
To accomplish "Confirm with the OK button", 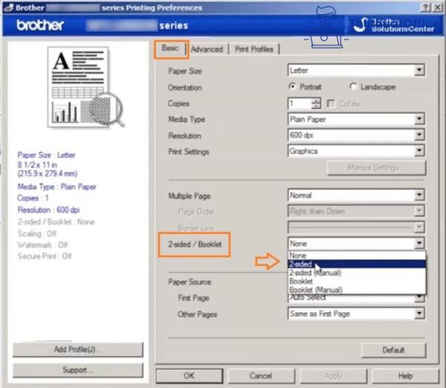I will coord(190,376).
